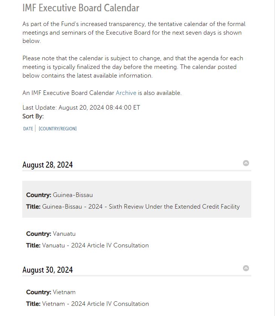Click the Sixth Review Under Extended Credit Facility title
This screenshot has height=316, width=275.
point(141,206)
